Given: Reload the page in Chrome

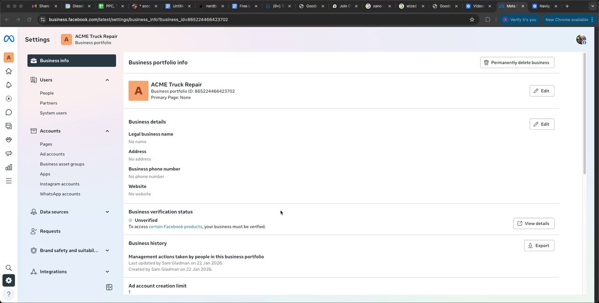Looking at the screenshot, I should click(x=29, y=20).
